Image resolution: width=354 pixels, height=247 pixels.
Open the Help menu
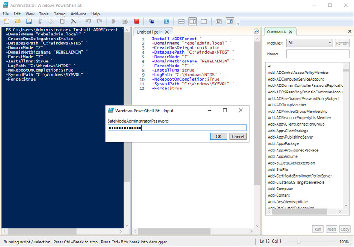[95, 14]
